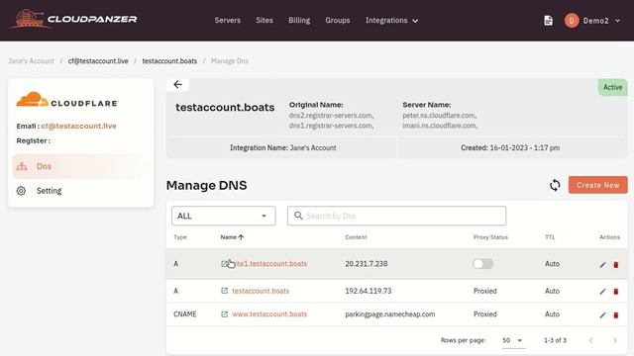Image resolution: width=634 pixels, height=356 pixels.
Task: Open cf@testaccount.live breadcrumb
Action: [98, 61]
